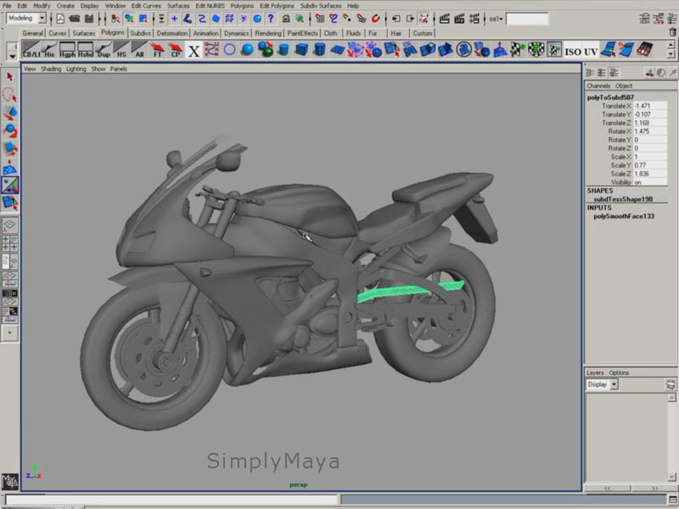
Task: Switch to four-view panel layout
Action: (x=9, y=243)
